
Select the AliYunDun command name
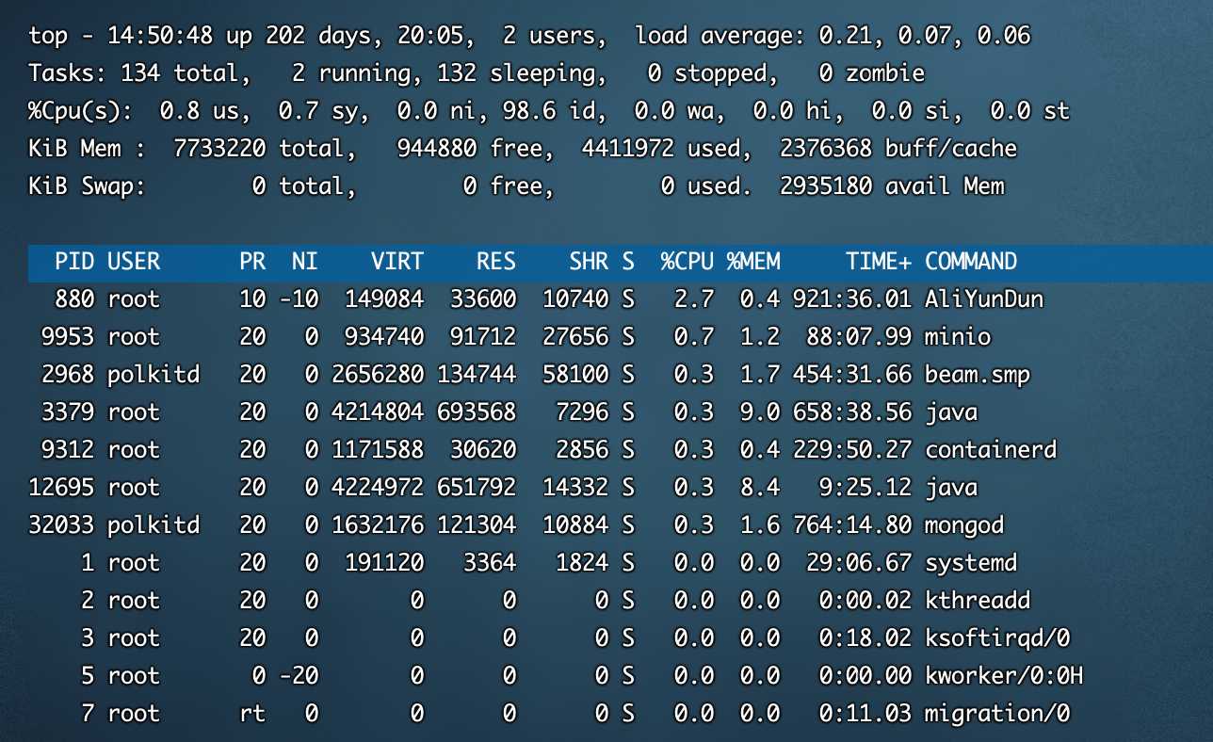(984, 299)
